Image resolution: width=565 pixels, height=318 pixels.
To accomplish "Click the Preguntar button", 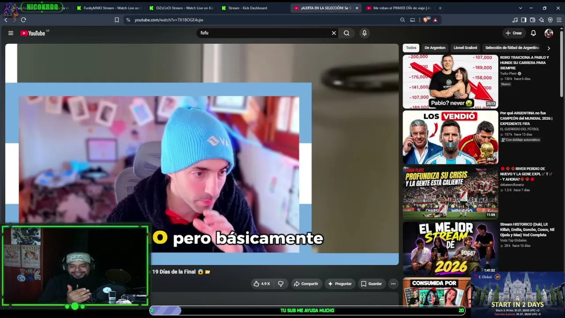I will [339, 284].
